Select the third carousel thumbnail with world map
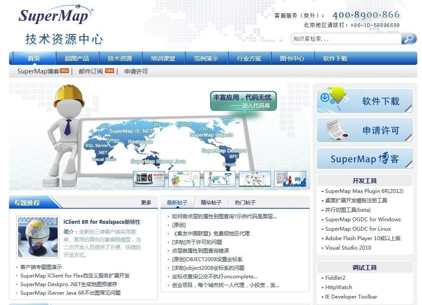 220,179
